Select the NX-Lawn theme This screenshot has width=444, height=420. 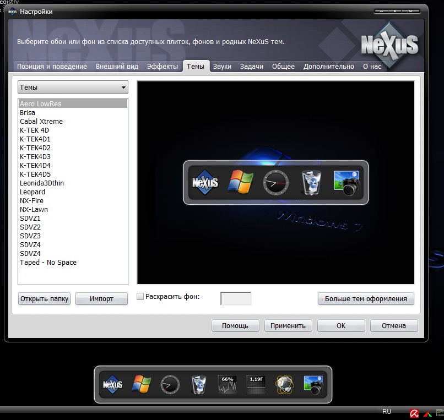pyautogui.click(x=73, y=209)
